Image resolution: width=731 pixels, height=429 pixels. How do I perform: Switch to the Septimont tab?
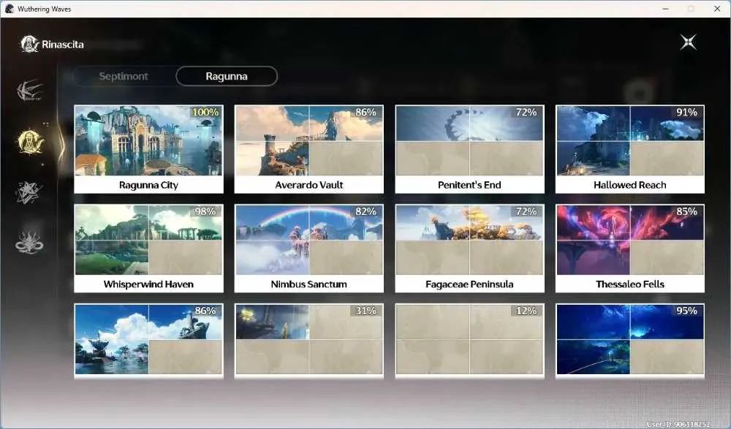124,76
